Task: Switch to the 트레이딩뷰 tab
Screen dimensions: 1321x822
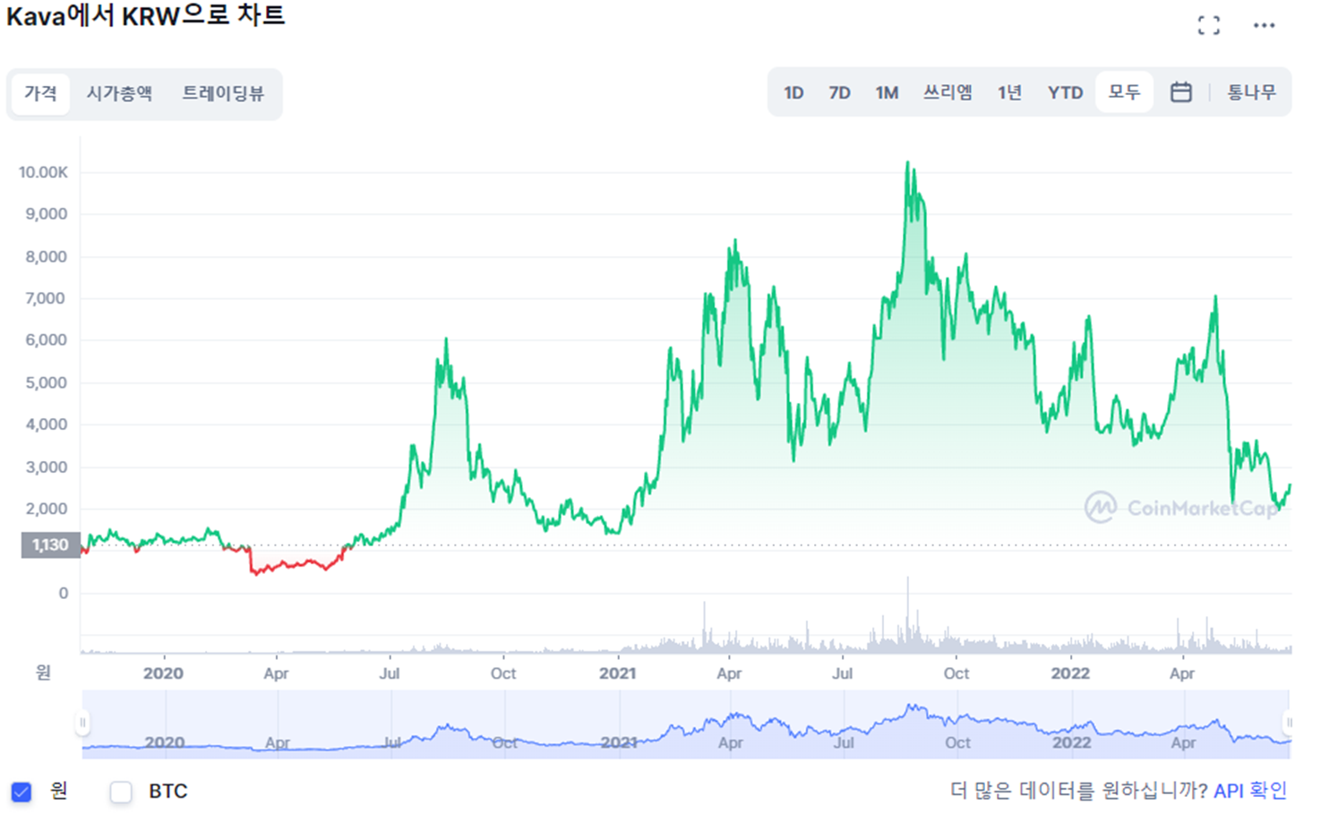Action: point(223,93)
